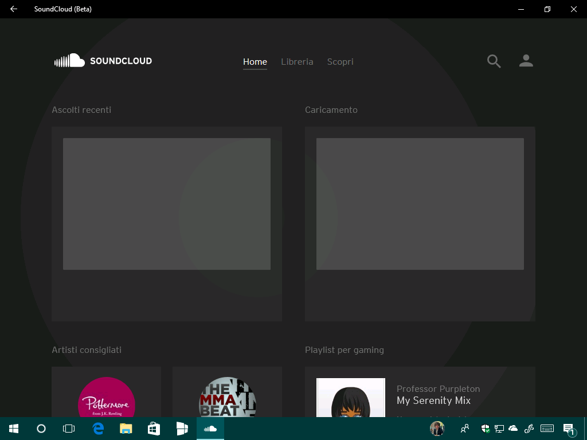Minimize the SoundCloud window

521,9
